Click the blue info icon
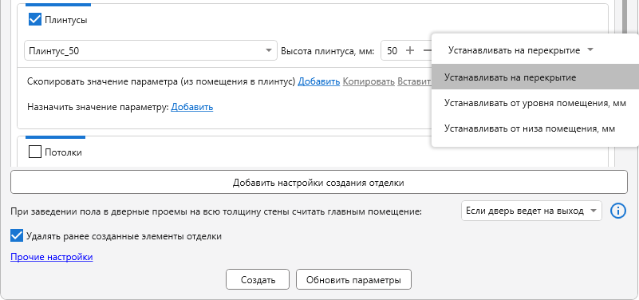Image resolution: width=639 pixels, height=300 pixels. click(x=617, y=211)
